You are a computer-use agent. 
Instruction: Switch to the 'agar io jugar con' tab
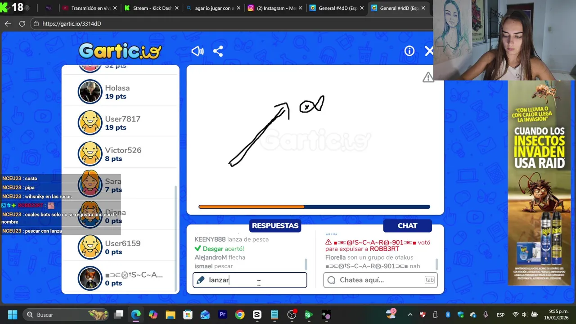tap(213, 8)
